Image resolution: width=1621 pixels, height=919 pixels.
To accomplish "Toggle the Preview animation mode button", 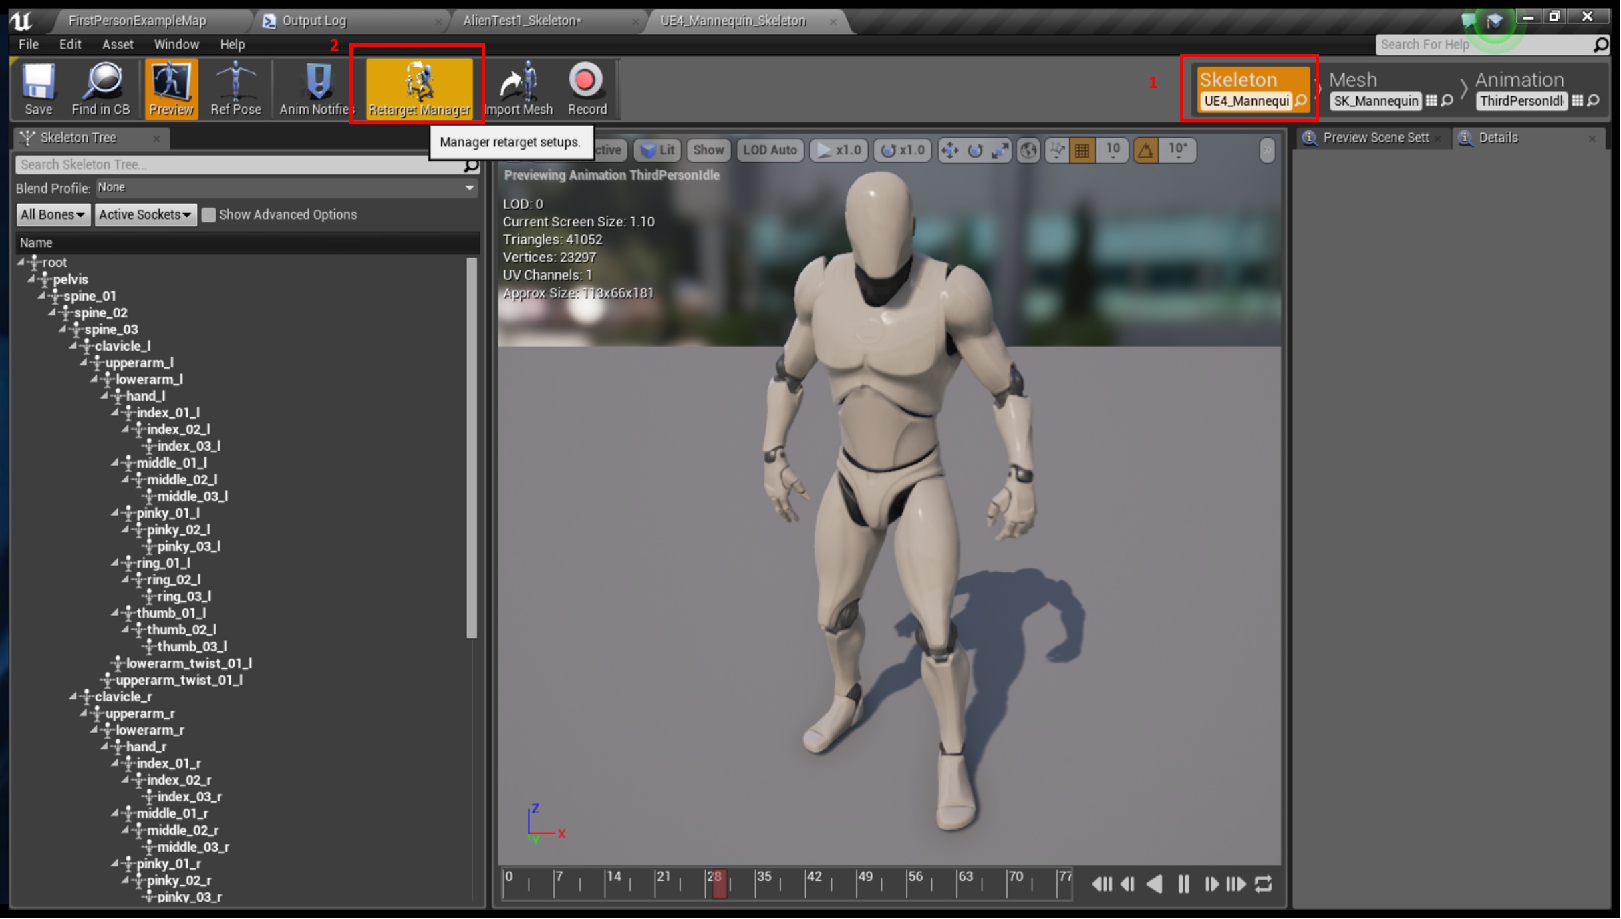I will [171, 89].
